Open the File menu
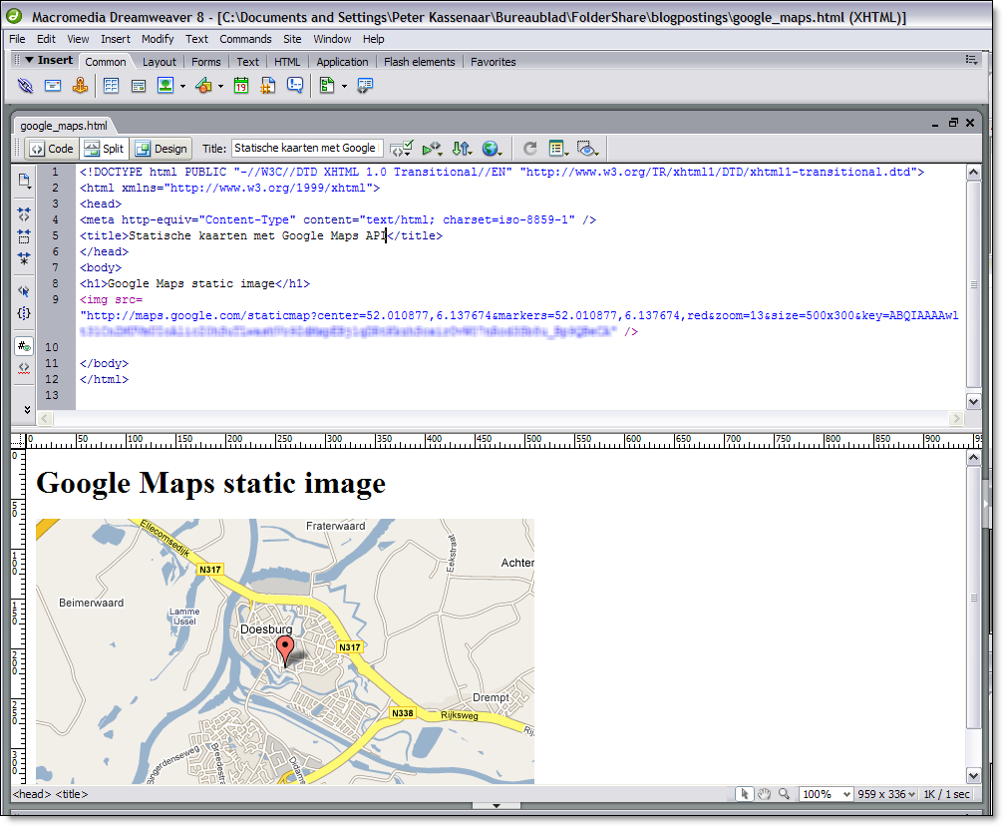The image size is (1003, 826). 17,39
